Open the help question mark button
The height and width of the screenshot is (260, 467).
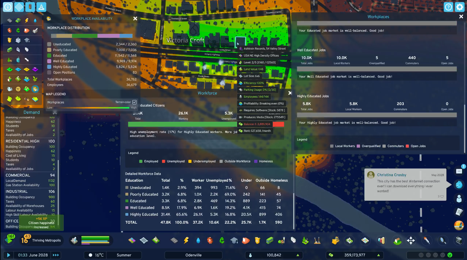pos(448,7)
